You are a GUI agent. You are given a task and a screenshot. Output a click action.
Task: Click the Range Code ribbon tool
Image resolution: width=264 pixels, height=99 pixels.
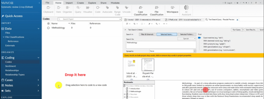click(x=117, y=11)
